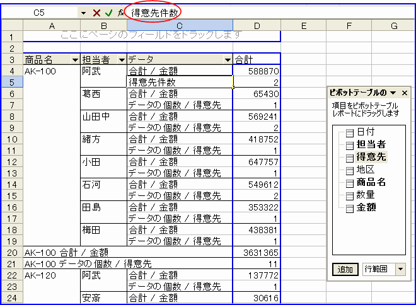
Task: Open the insert function fx button
Action: click(121, 13)
